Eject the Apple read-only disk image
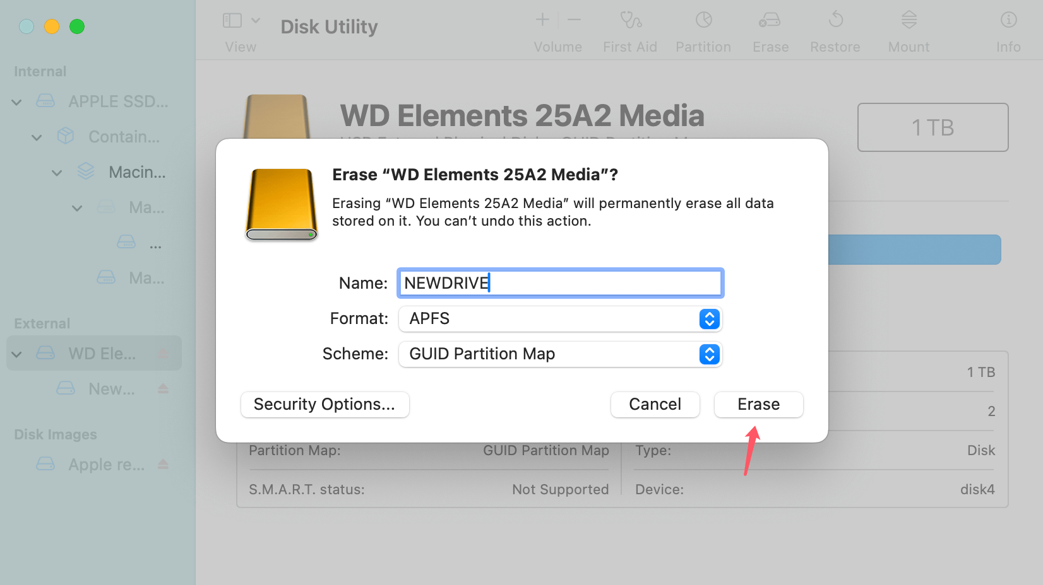This screenshot has height=585, width=1043. click(x=163, y=465)
